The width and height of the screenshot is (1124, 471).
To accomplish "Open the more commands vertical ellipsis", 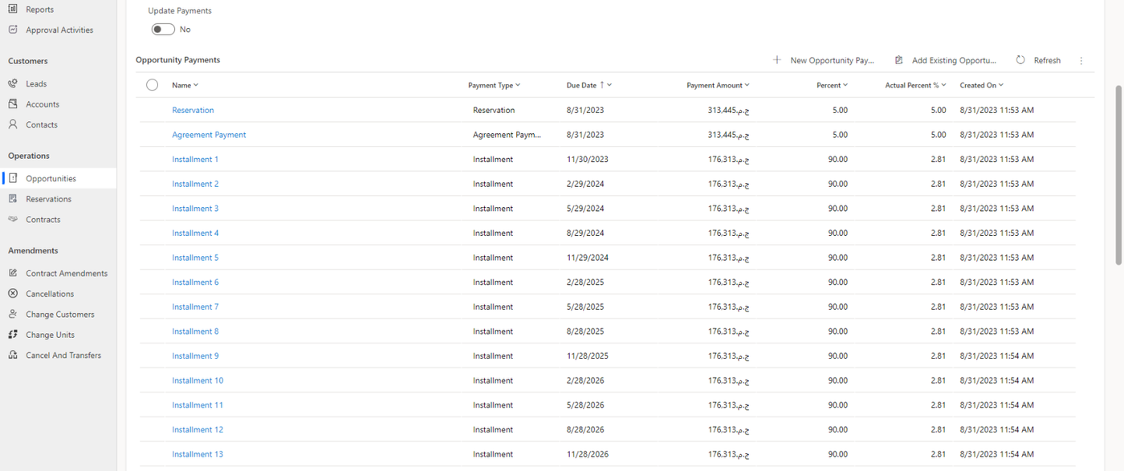I will tap(1081, 61).
